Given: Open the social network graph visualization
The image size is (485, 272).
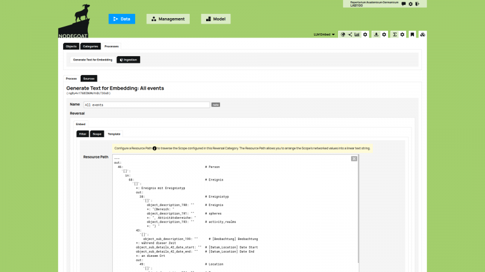Looking at the screenshot, I should pyautogui.click(x=350, y=34).
